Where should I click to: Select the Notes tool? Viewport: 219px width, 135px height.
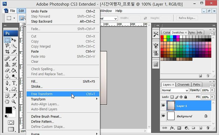7,96
